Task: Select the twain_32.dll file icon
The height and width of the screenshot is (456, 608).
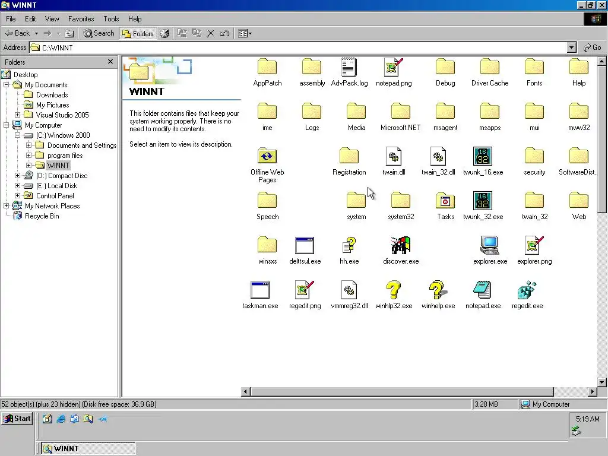Action: (x=438, y=156)
